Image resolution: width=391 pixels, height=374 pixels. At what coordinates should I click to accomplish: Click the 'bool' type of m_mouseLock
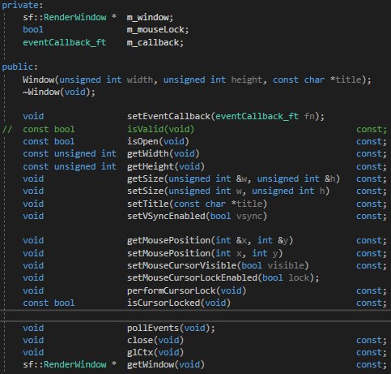(x=33, y=29)
